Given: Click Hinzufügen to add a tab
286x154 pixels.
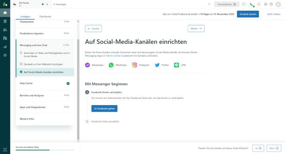Looking at the screenshot, I should pos(60,4).
